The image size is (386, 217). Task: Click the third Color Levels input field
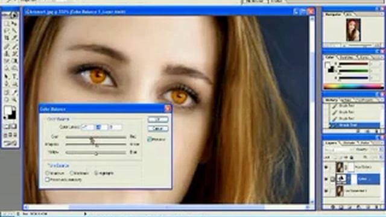click(115, 127)
